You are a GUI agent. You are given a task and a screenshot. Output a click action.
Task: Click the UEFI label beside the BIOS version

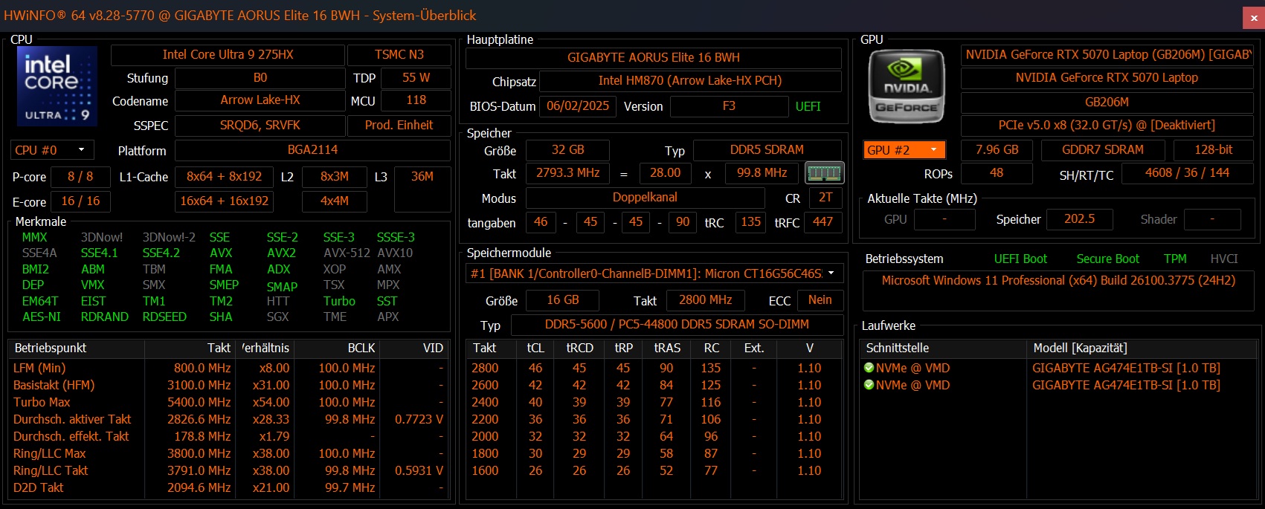[x=808, y=107]
